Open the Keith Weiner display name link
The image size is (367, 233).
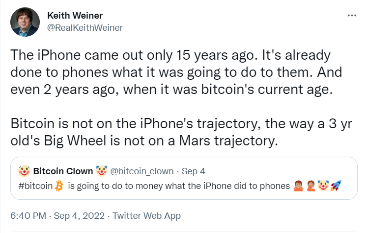pos(74,16)
